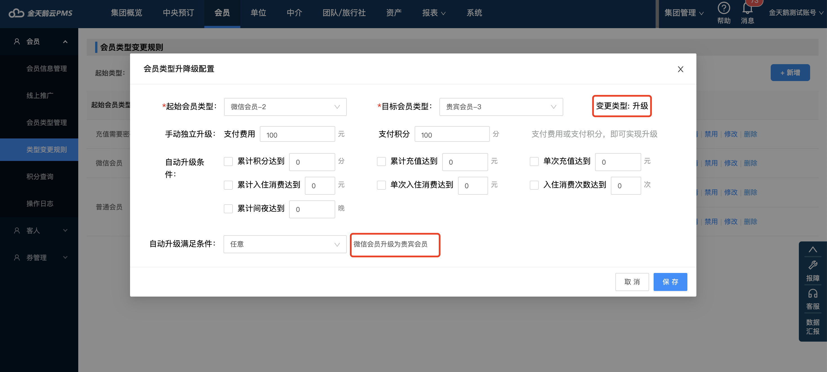Screen dimensions: 827x372
Task: Go to the 团队/旅行社 tab
Action: pos(344,13)
